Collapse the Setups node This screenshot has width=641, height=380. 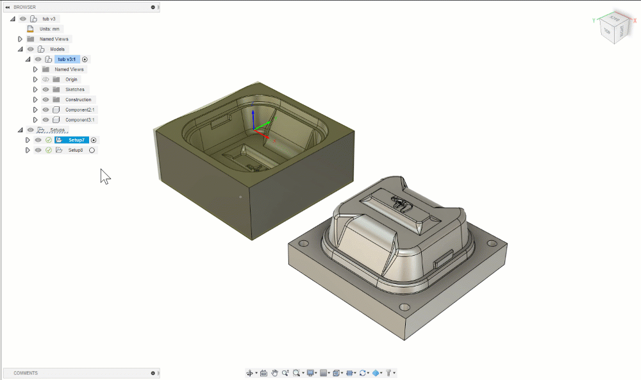point(20,130)
